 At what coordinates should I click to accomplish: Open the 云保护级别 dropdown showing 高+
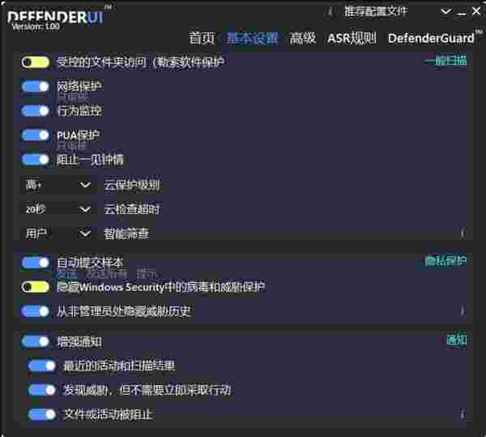pos(58,185)
